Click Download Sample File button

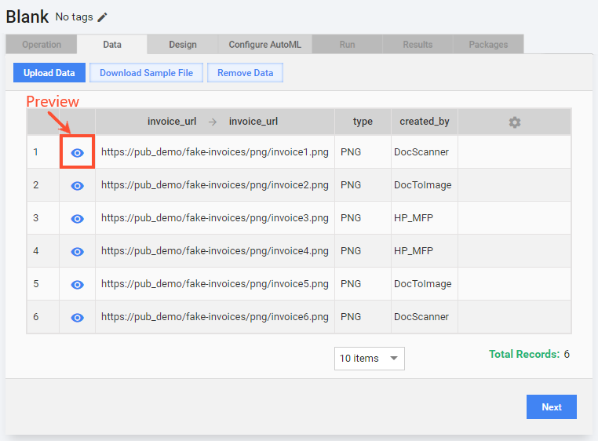pyautogui.click(x=147, y=72)
